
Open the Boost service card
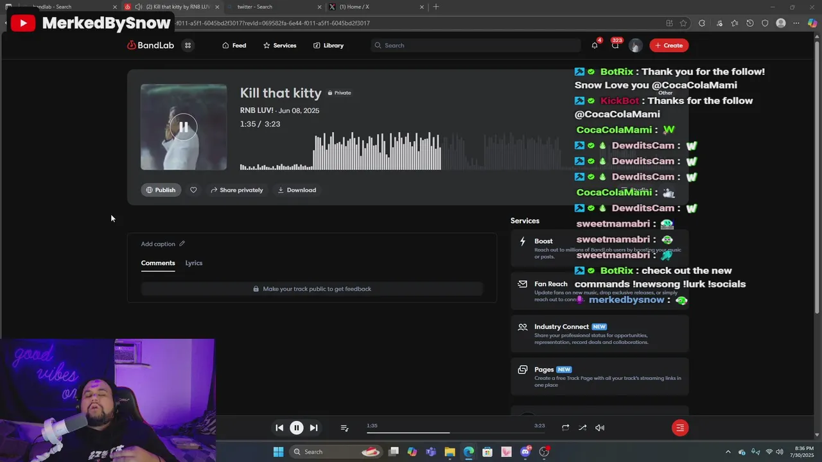coord(600,248)
